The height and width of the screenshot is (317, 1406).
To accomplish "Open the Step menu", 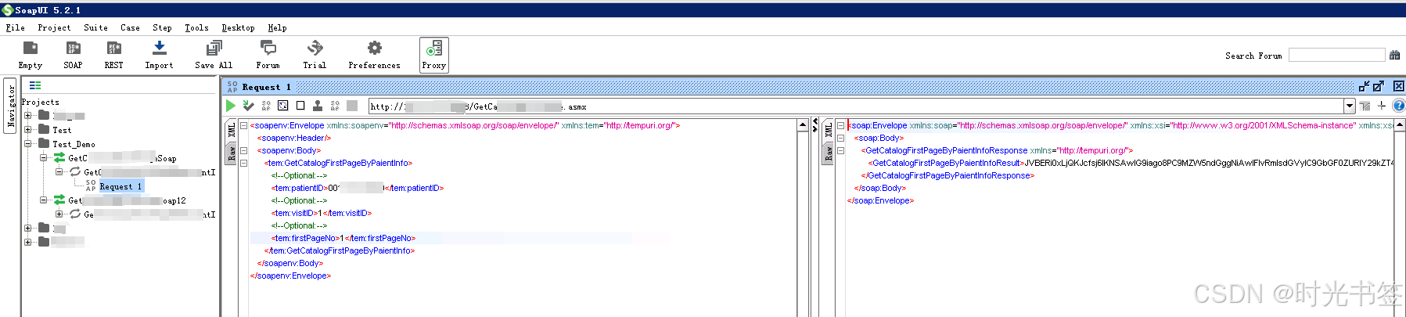I will point(162,27).
